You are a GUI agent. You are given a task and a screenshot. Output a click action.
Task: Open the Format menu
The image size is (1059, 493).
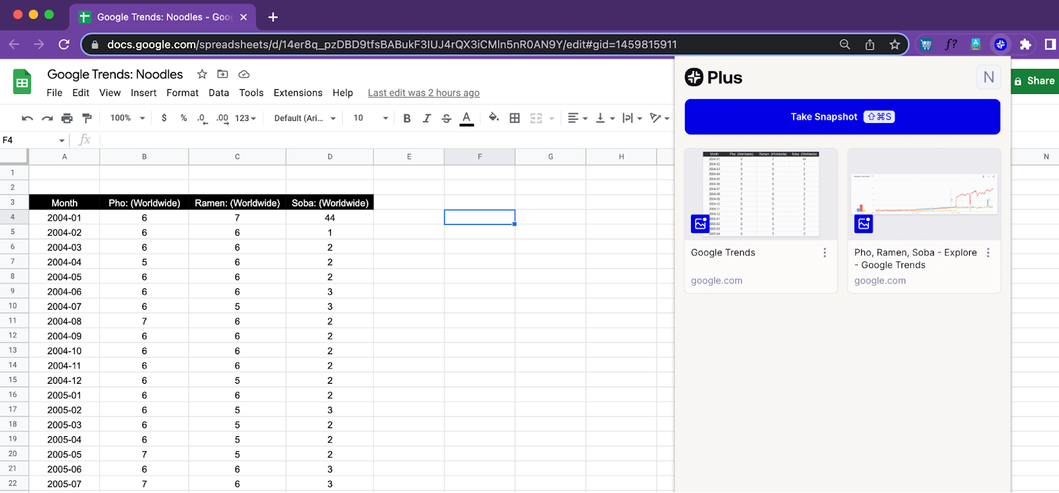tap(183, 93)
